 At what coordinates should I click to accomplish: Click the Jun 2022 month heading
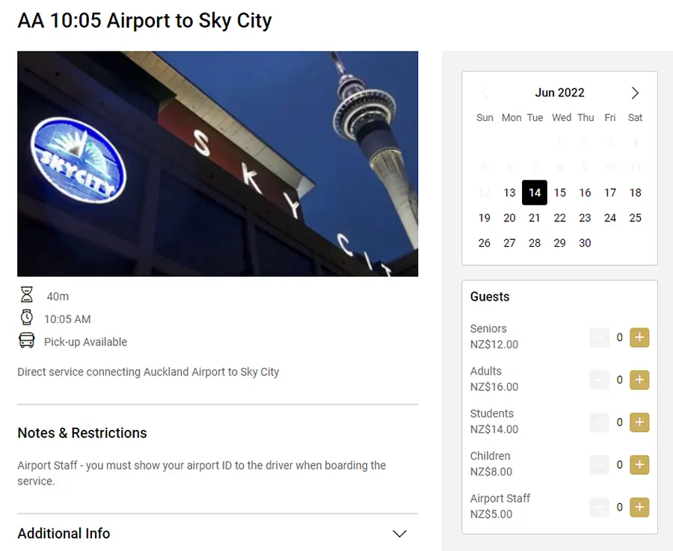[559, 93]
